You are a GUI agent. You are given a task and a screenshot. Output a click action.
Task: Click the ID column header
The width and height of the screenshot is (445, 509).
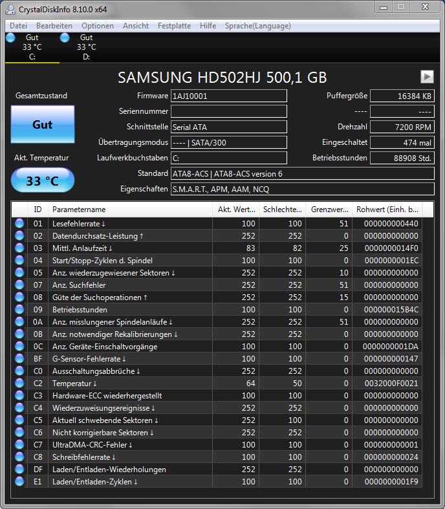[38, 210]
